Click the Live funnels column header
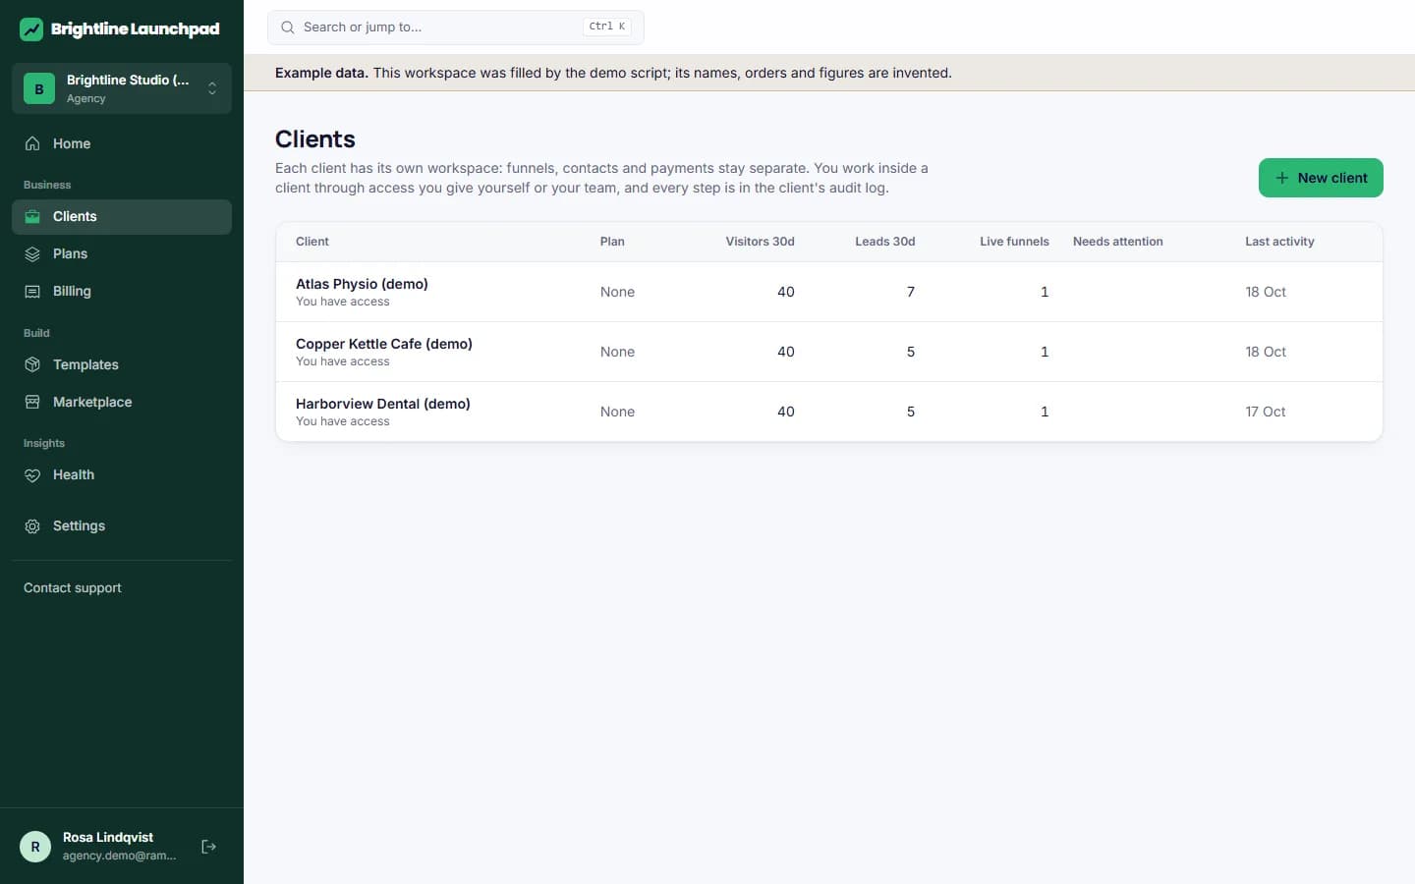The height and width of the screenshot is (884, 1415). (x=1014, y=242)
